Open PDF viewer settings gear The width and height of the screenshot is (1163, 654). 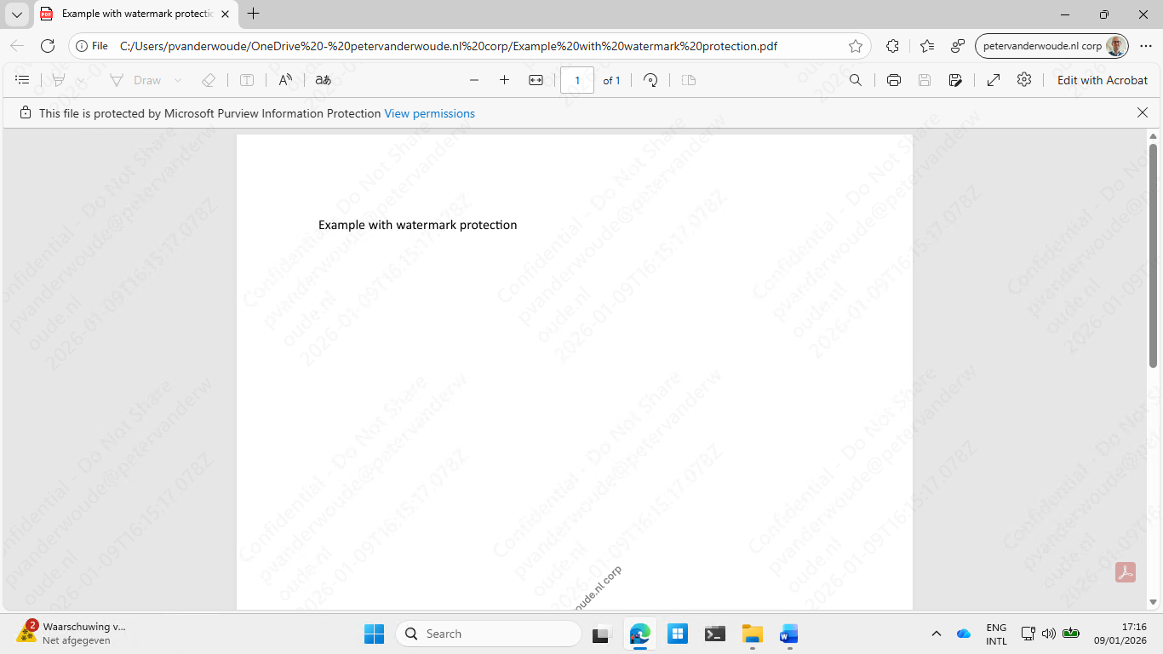click(1024, 80)
